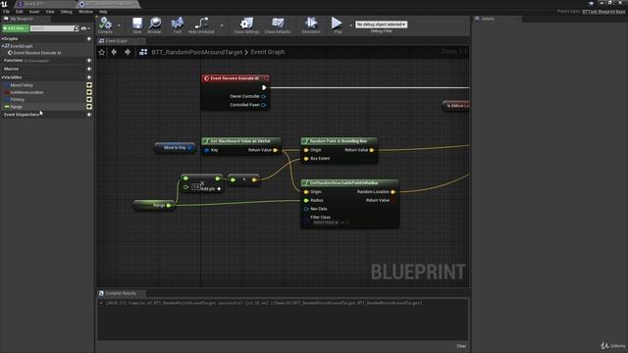
Task: Open the Asset menu
Action: 34,12
